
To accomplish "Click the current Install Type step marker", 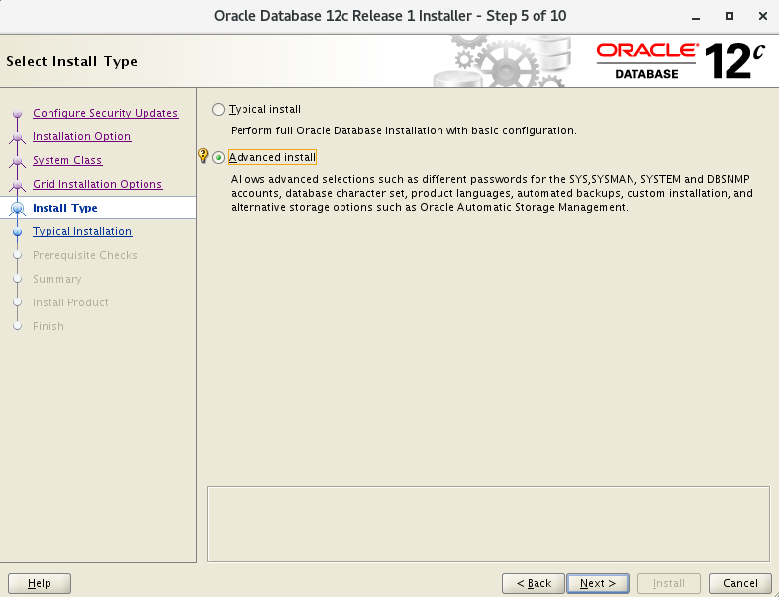I will [18, 209].
